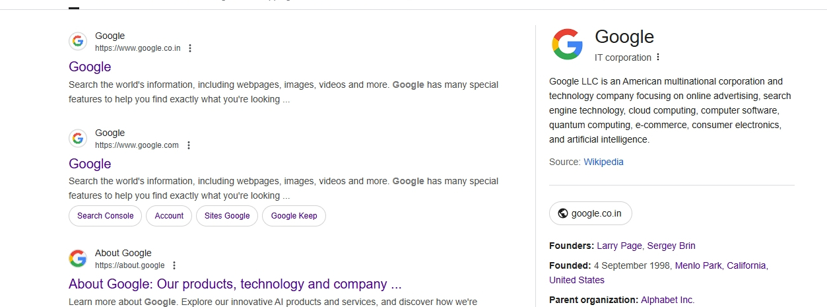Viewport: 827px width, 307px height.
Task: Click founder Larry Page link
Action: pos(619,246)
